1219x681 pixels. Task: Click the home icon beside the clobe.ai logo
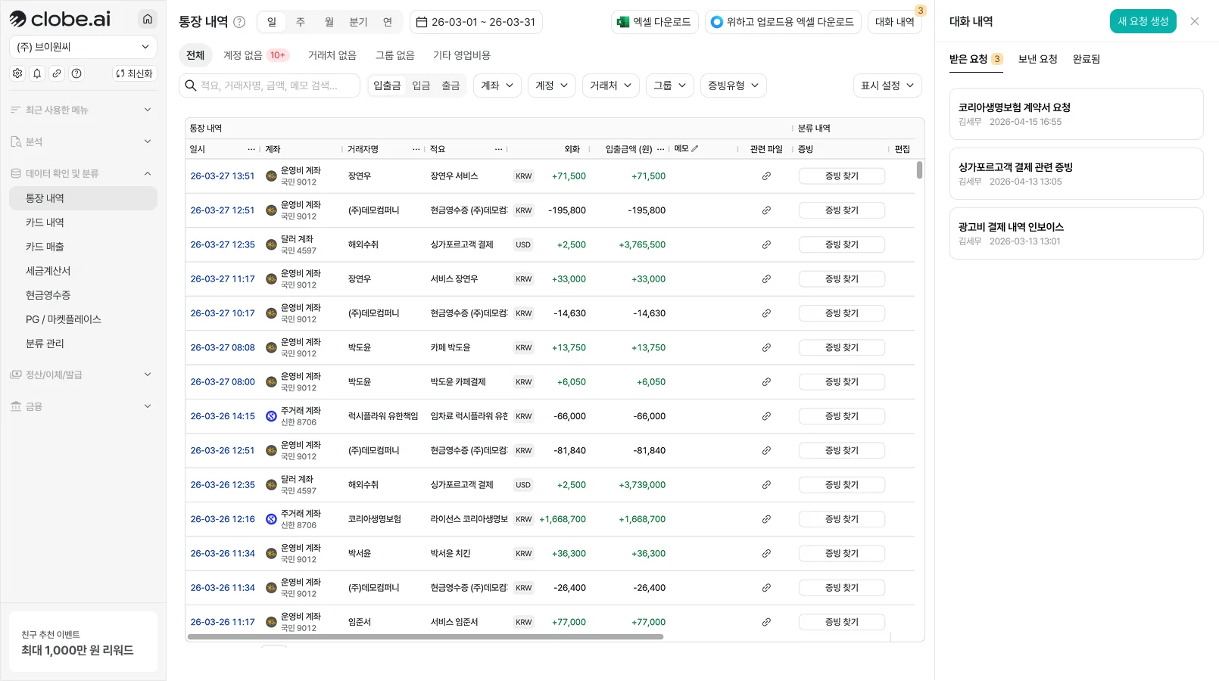coord(148,19)
